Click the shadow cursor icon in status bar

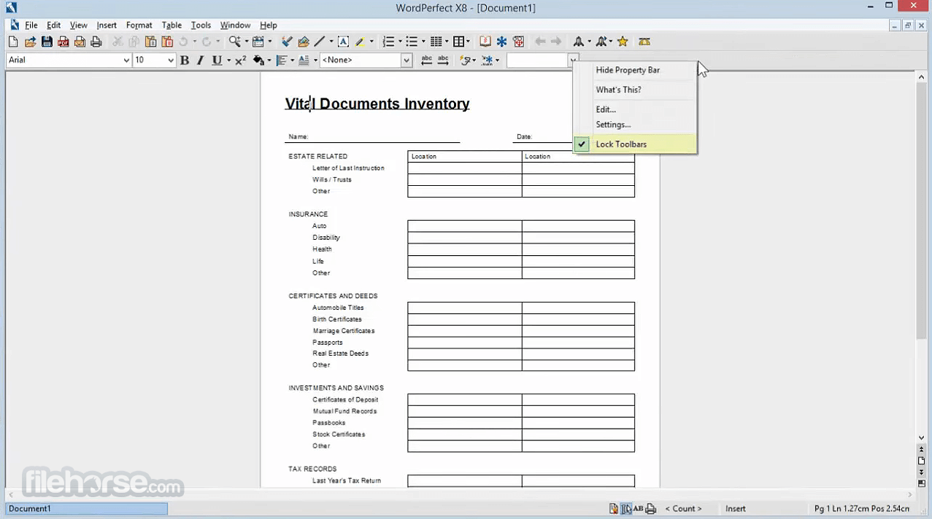626,509
